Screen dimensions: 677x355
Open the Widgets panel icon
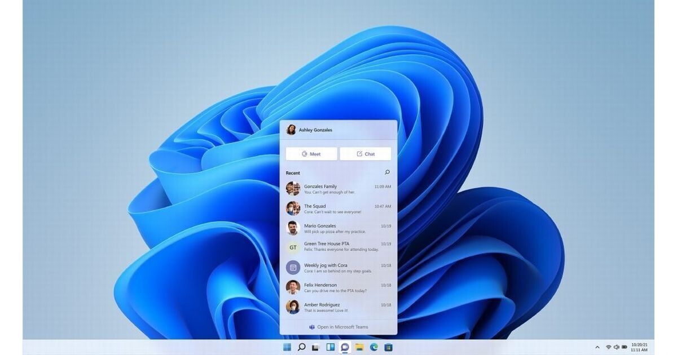(331, 347)
